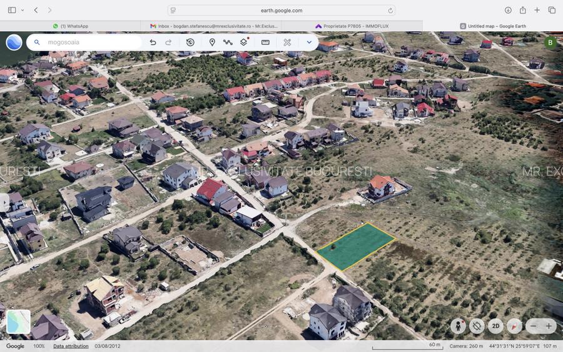Open the map style thumbnail picker
Viewport: 563px width, 352px height.
[18, 321]
